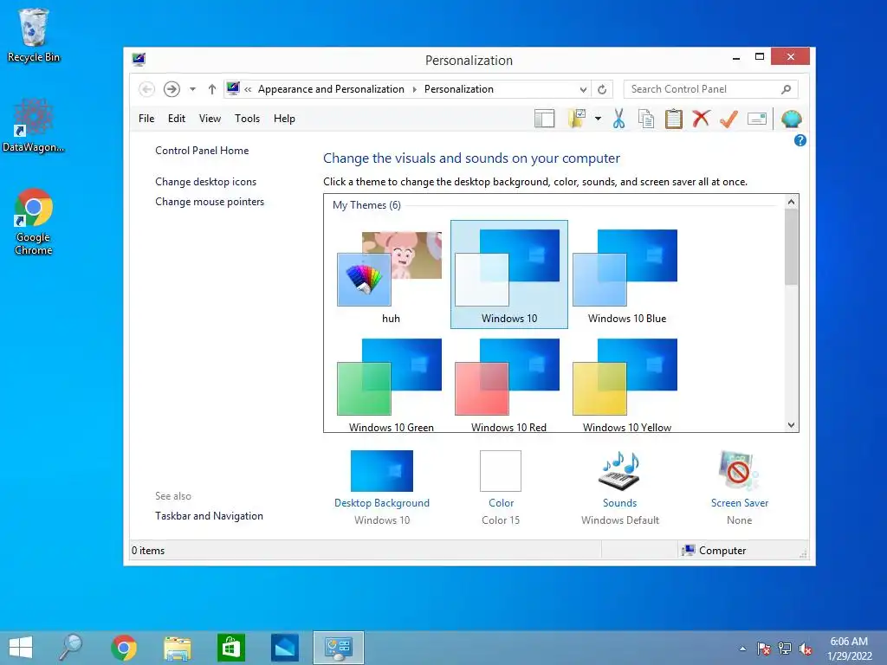Screen dimensions: 887x665
Task: Click the Search Control Panel field
Action: tap(710, 89)
